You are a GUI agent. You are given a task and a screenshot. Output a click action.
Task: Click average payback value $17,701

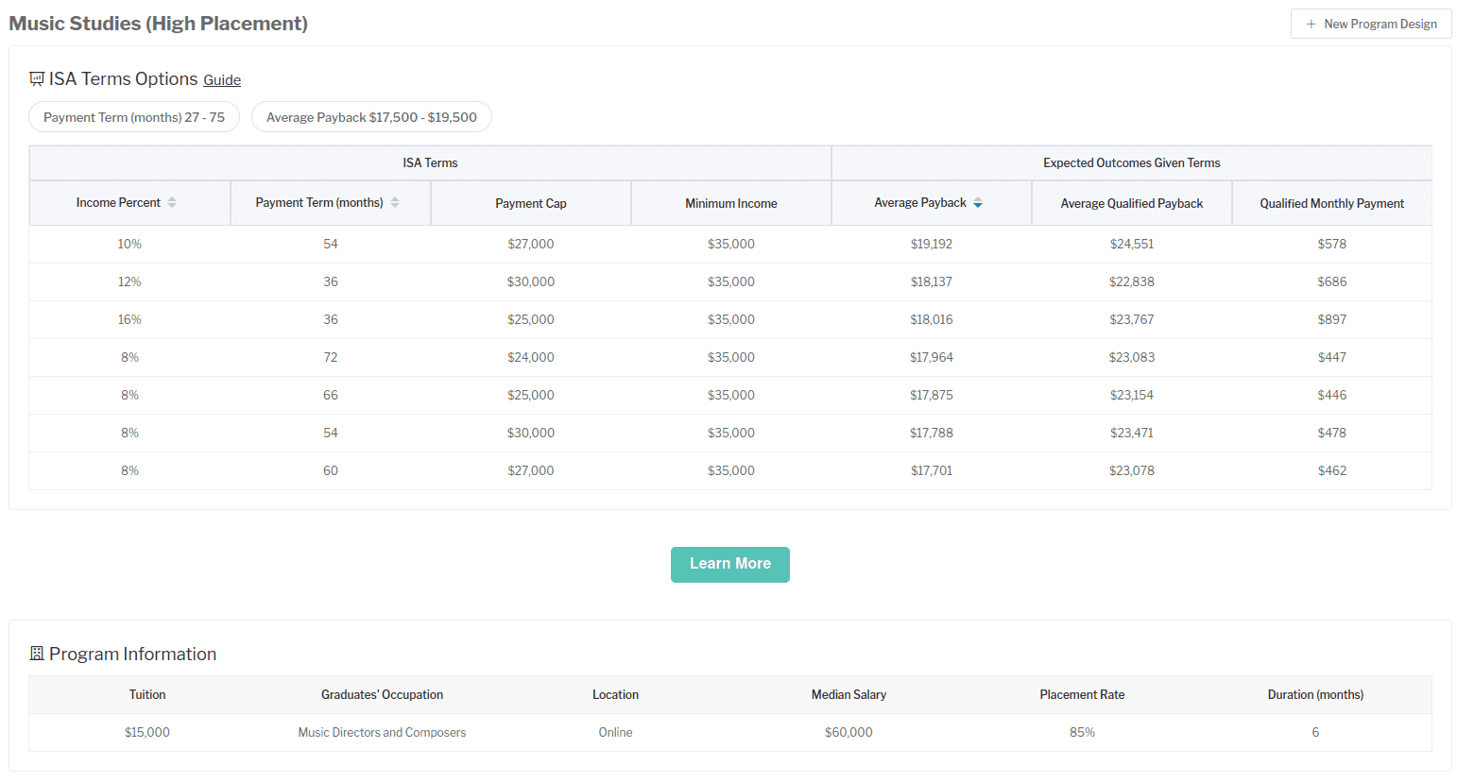coord(932,470)
